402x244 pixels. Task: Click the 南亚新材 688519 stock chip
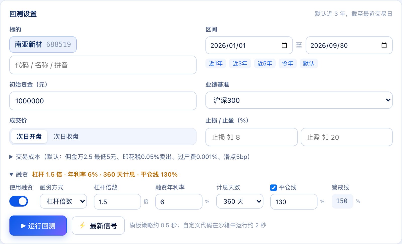[x=43, y=45]
